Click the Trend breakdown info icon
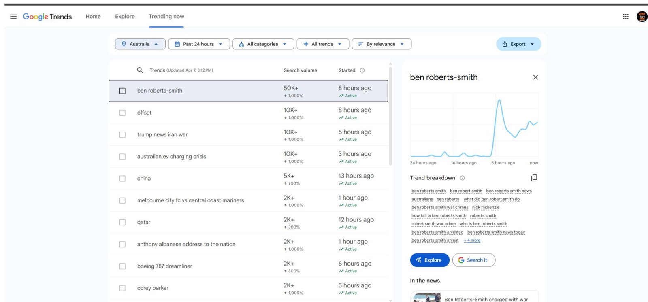This screenshot has width=648, height=302. click(x=463, y=178)
